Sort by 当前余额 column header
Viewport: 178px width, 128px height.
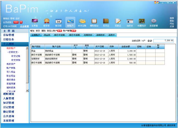click(x=128, y=46)
